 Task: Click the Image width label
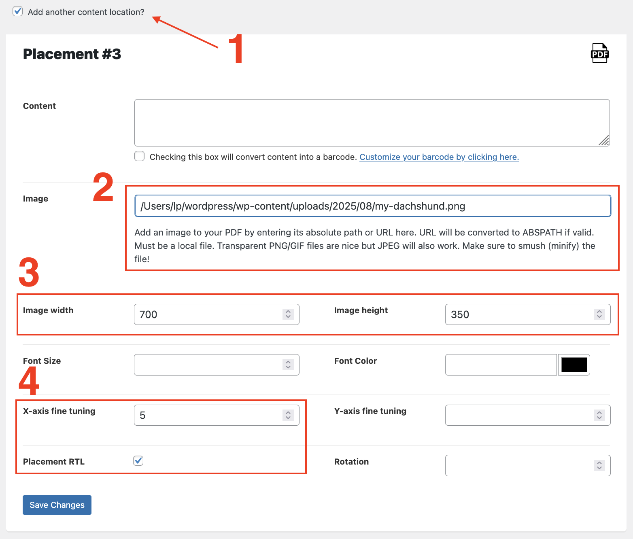48,310
